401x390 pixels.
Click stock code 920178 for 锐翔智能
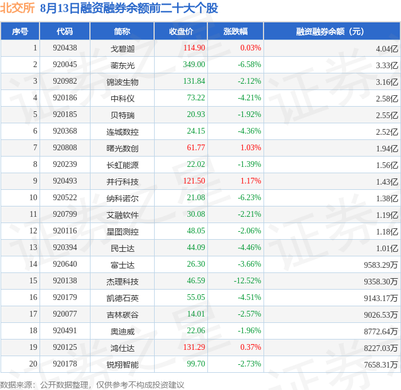click(65, 364)
